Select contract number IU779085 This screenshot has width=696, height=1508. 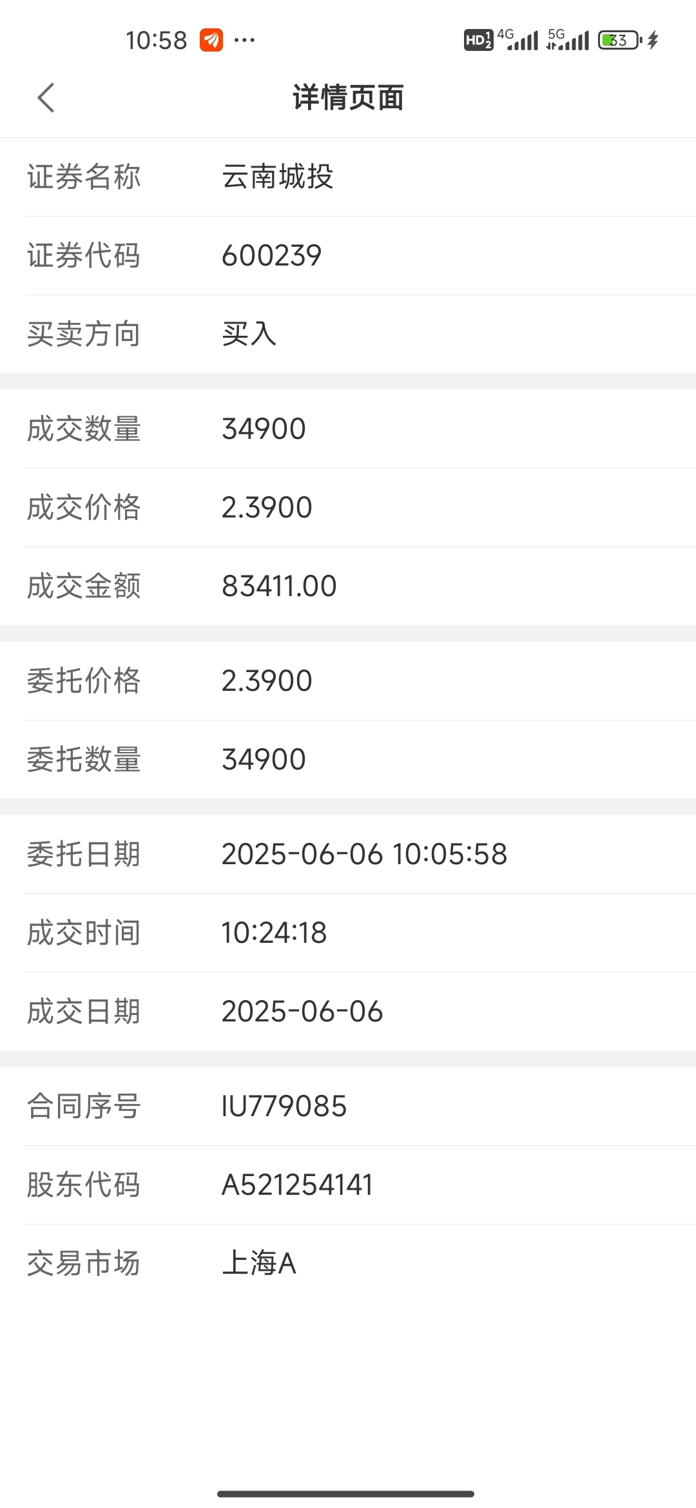(x=284, y=1107)
